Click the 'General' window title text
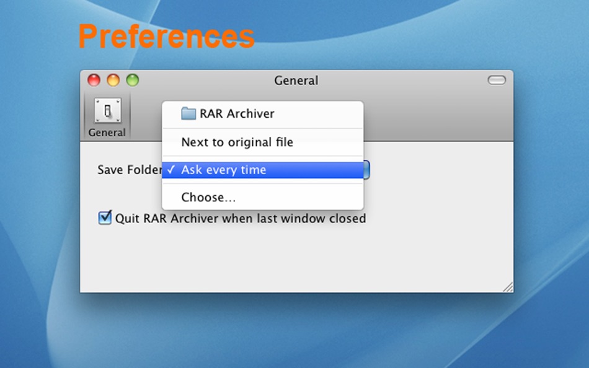Image resolution: width=589 pixels, height=368 pixels. tap(296, 81)
